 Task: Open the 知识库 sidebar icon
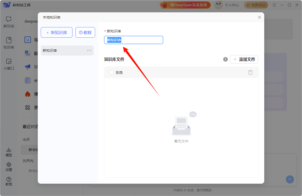[9, 40]
